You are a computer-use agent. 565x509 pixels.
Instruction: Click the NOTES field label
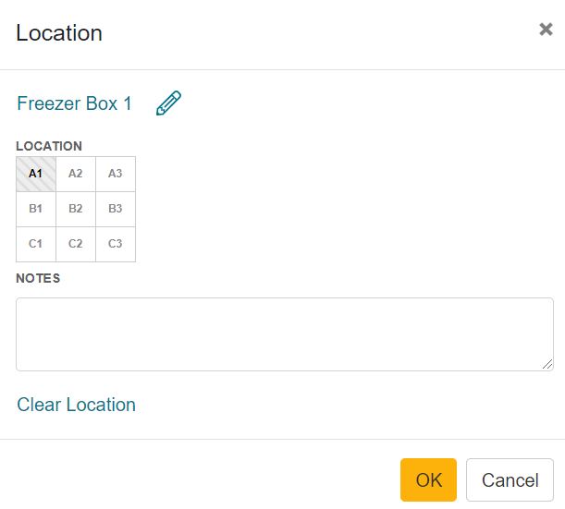click(38, 278)
